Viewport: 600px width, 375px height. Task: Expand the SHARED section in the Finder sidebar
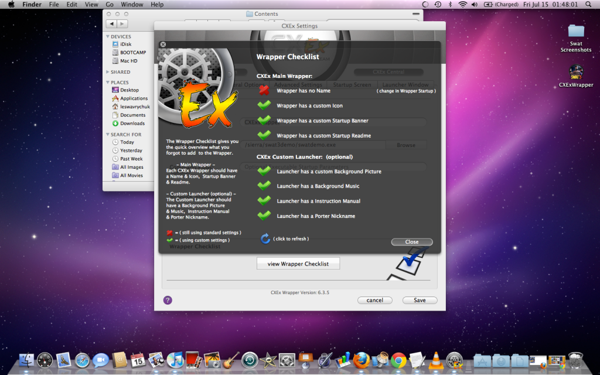click(108, 72)
